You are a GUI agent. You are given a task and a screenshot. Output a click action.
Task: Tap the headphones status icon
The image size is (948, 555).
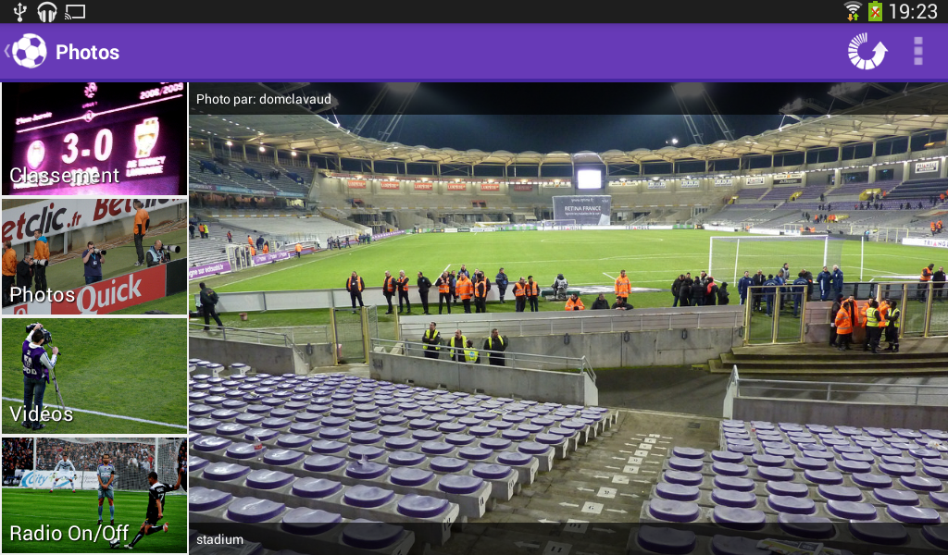point(46,11)
